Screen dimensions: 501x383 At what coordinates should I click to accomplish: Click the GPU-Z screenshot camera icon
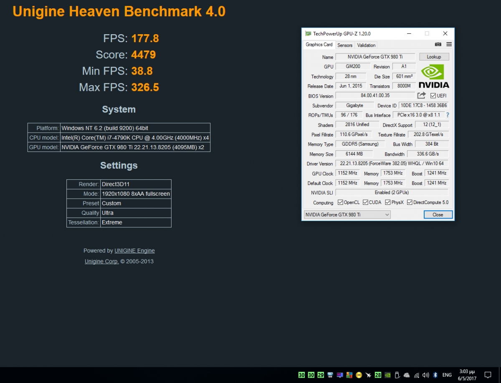[x=438, y=44]
